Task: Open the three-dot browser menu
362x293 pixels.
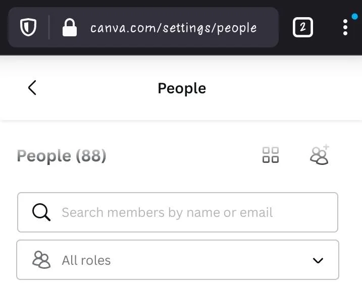Action: (x=345, y=27)
